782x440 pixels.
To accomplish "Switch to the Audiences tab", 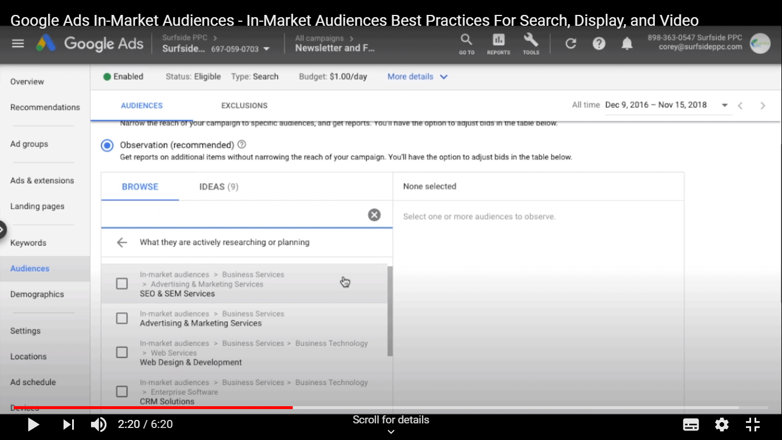I will click(x=142, y=105).
